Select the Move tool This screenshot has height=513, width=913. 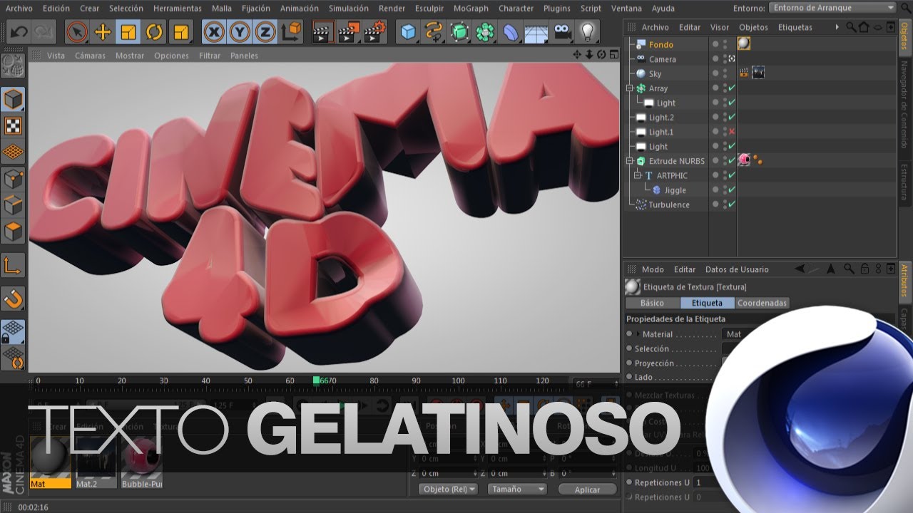pyautogui.click(x=103, y=32)
